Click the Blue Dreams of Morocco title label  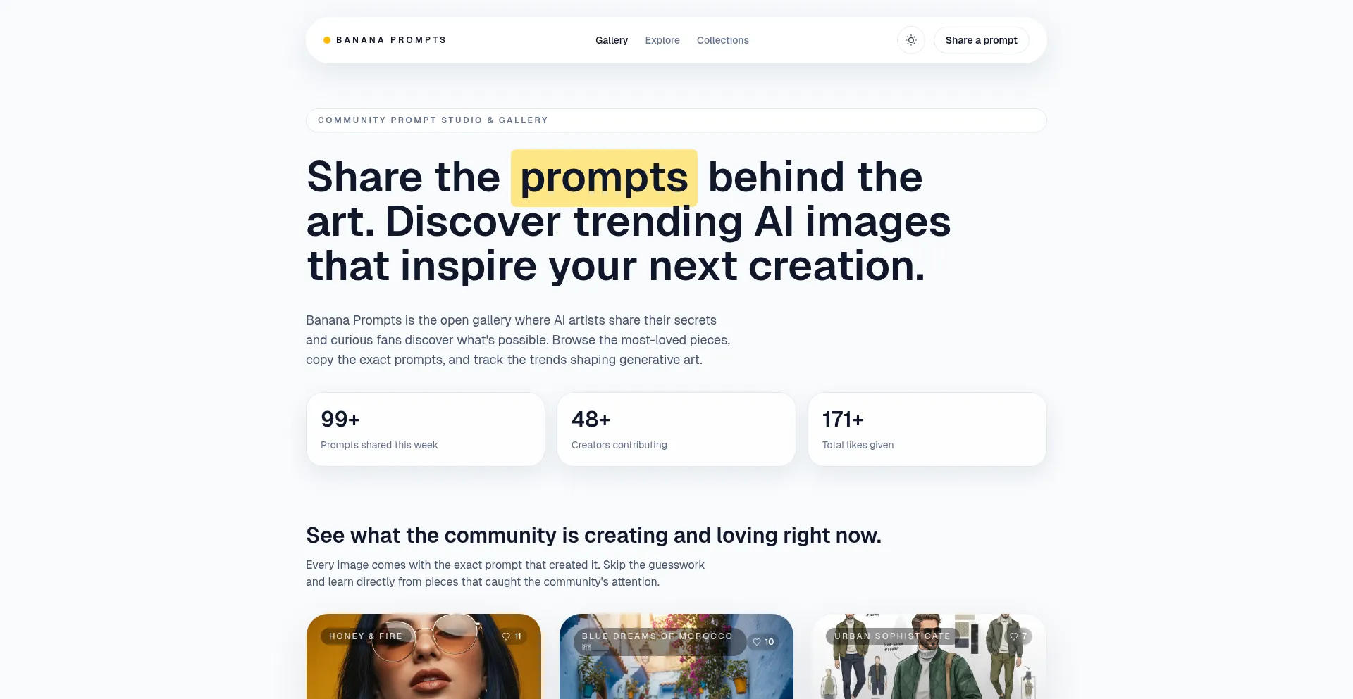657,636
